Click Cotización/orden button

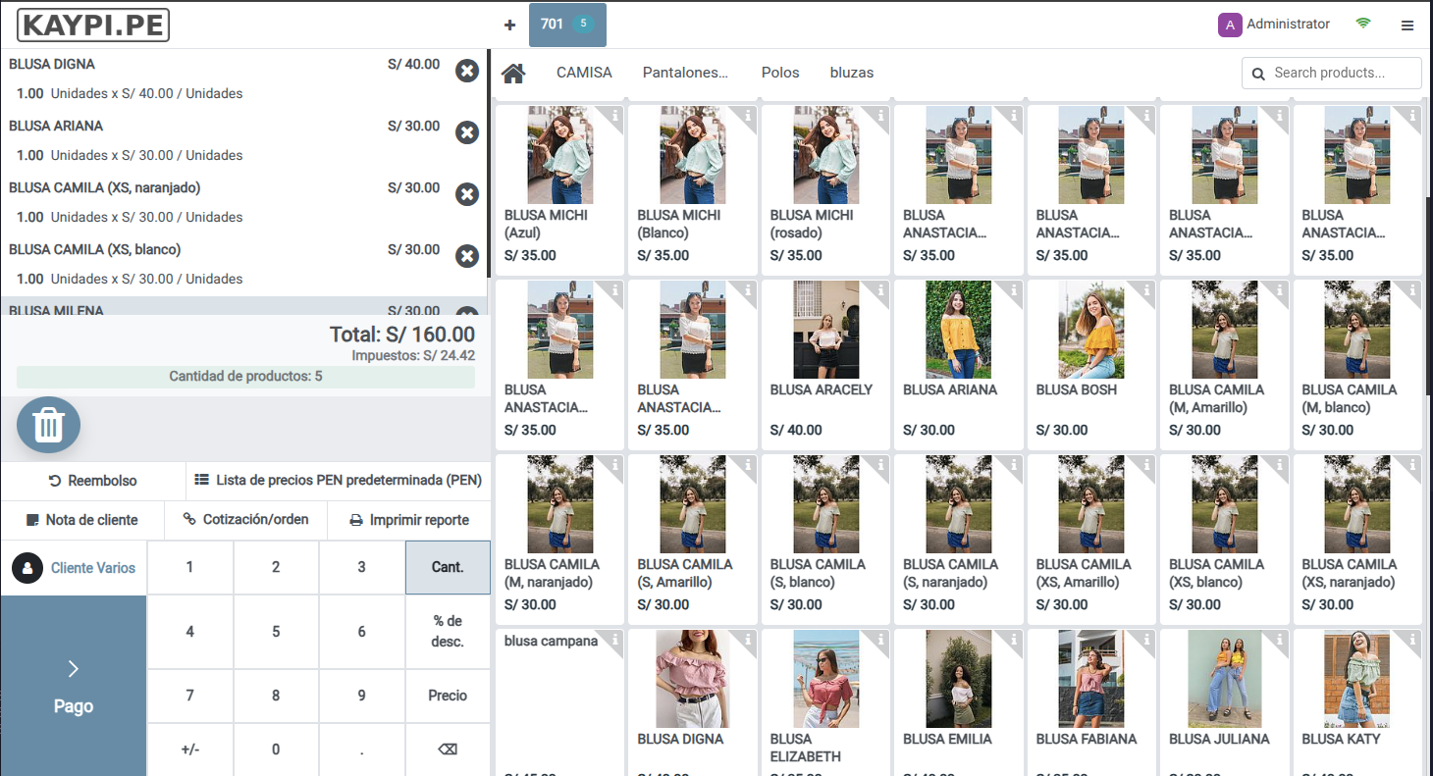(x=245, y=520)
